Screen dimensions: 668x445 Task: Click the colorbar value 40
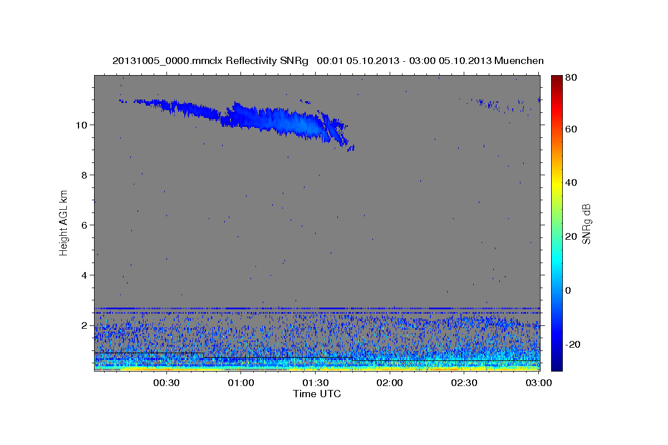(572, 182)
